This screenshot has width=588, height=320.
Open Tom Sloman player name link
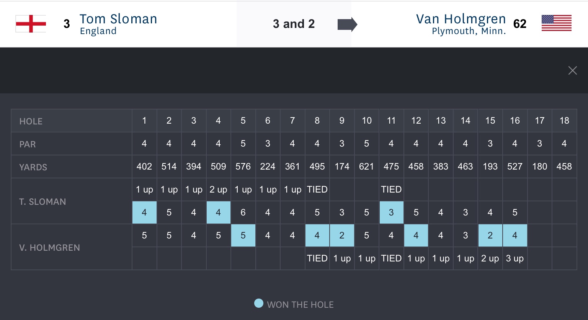point(118,19)
